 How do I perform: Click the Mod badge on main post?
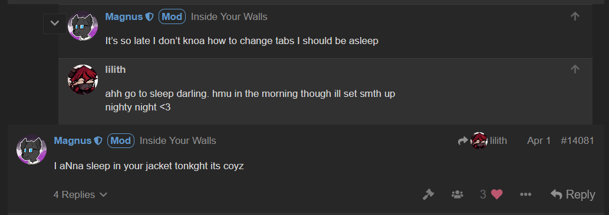pos(121,141)
